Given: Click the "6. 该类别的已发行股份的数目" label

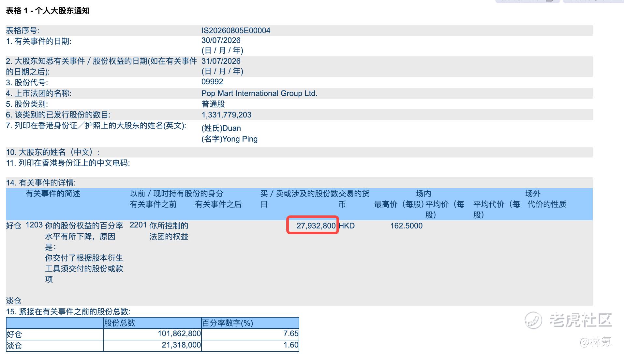Looking at the screenshot, I should coord(58,115).
